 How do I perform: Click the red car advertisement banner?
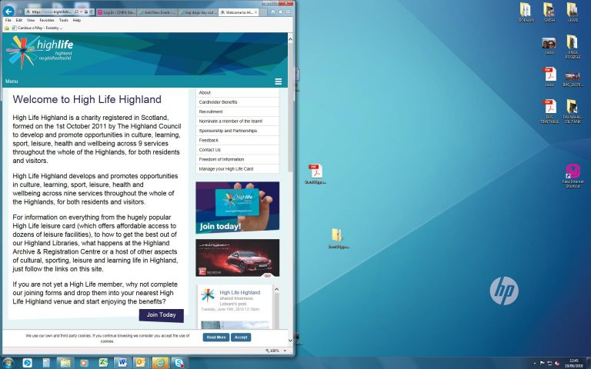click(238, 258)
